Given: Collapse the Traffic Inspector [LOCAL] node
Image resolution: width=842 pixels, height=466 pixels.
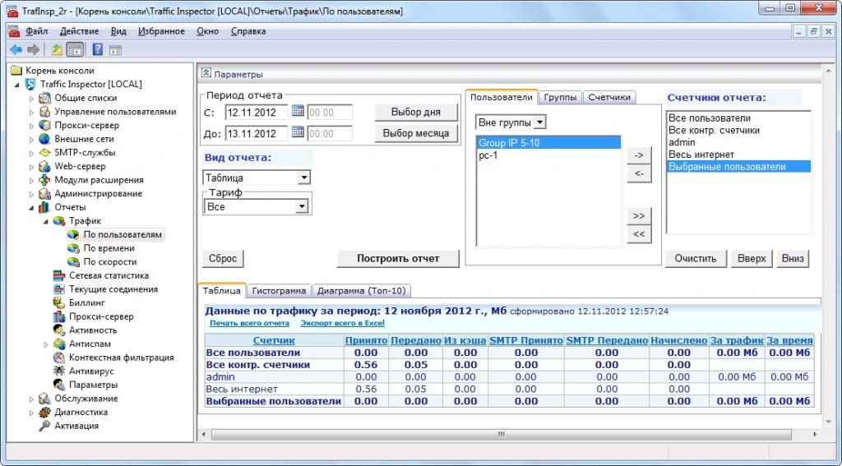Looking at the screenshot, I should tap(17, 85).
